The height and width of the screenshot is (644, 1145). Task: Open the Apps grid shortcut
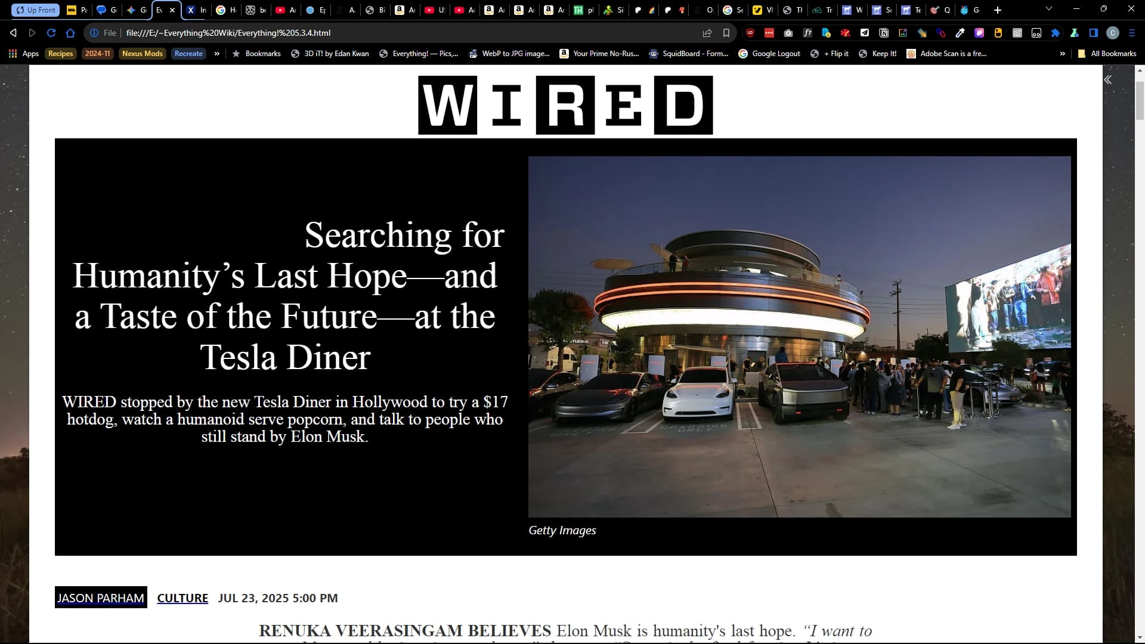(x=24, y=54)
